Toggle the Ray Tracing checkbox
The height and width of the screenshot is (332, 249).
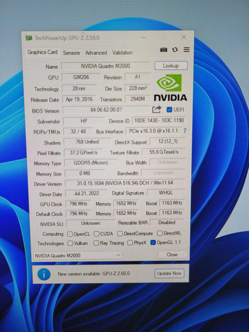pyautogui.click(x=96, y=243)
